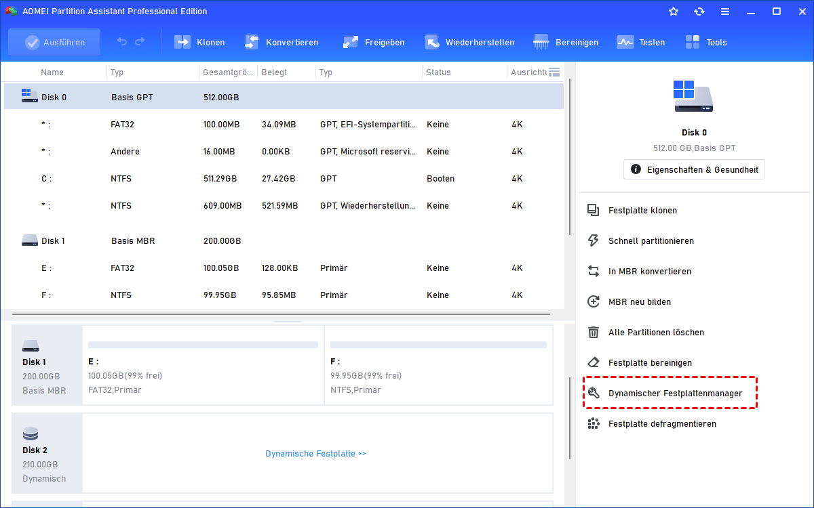Image resolution: width=814 pixels, height=508 pixels.
Task: Choose Schnell partitionieren option text
Action: click(651, 241)
